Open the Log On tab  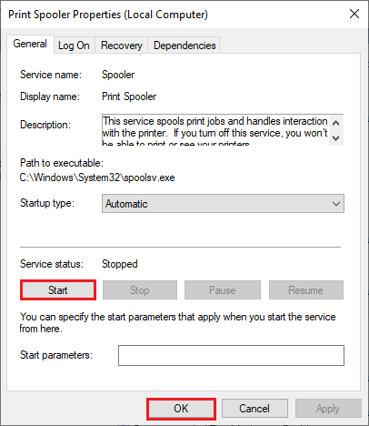tap(74, 46)
